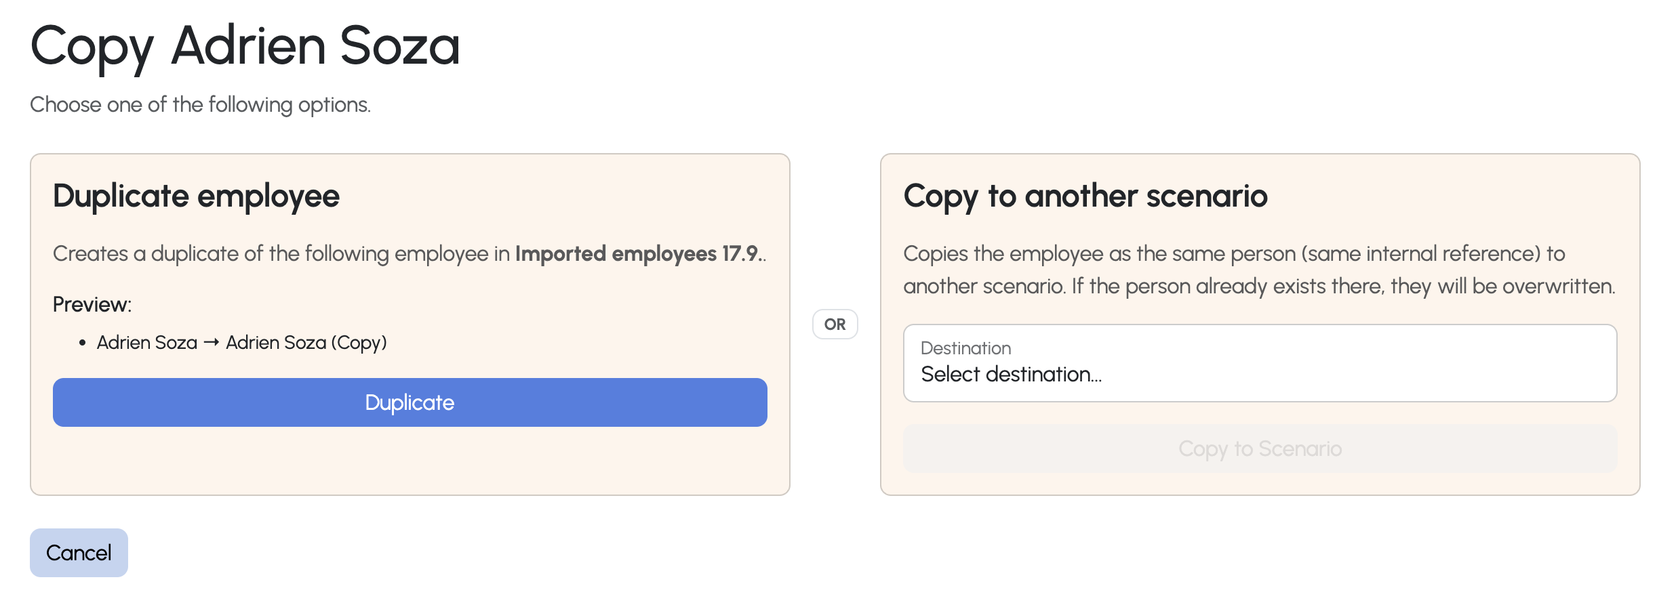Click the blue Duplicate button
The width and height of the screenshot is (1657, 607).
(410, 402)
